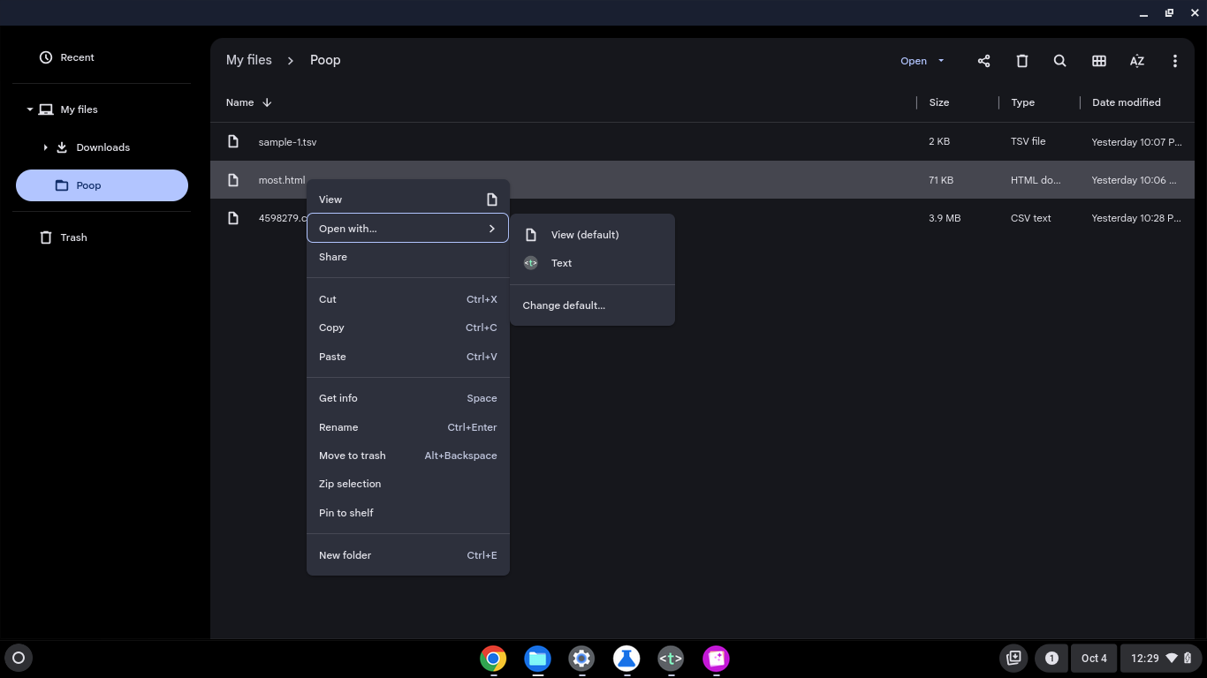Open the AZ sort options

[1137, 61]
